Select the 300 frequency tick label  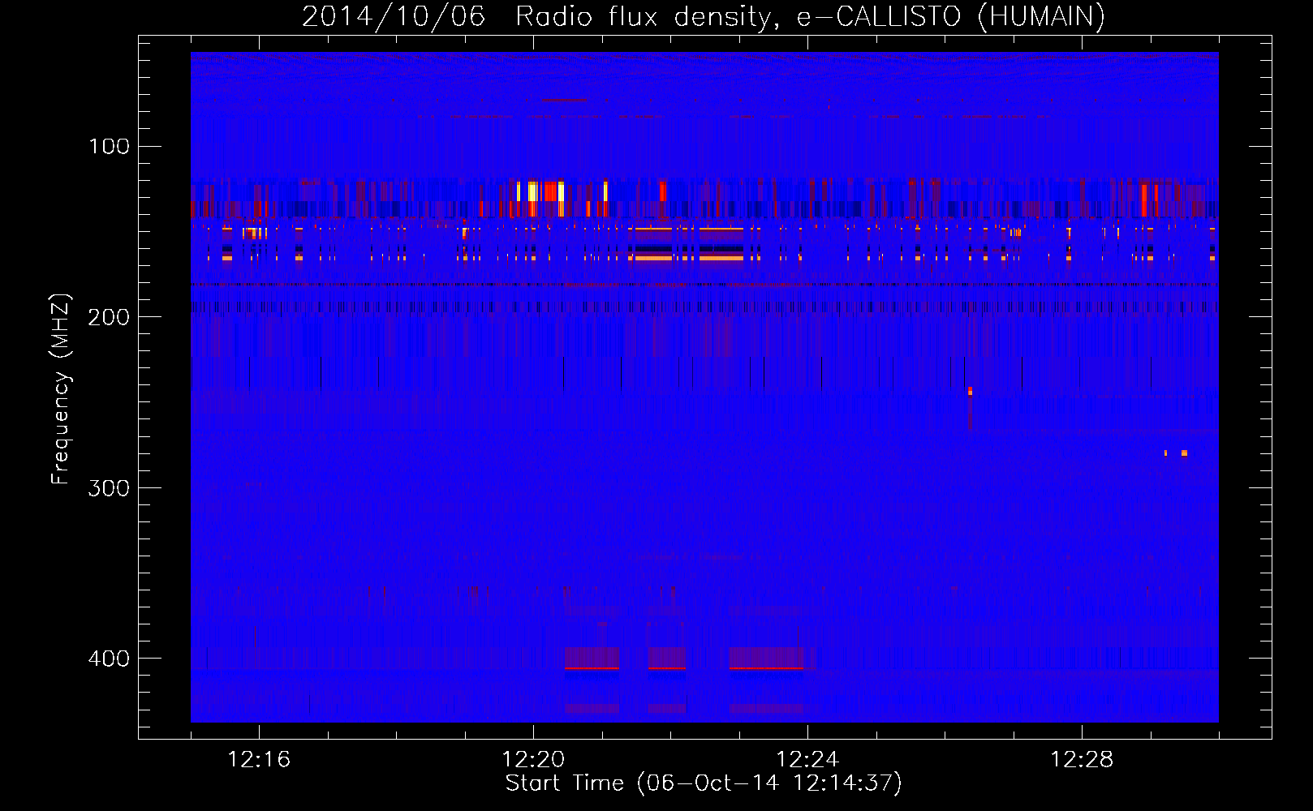click(109, 488)
